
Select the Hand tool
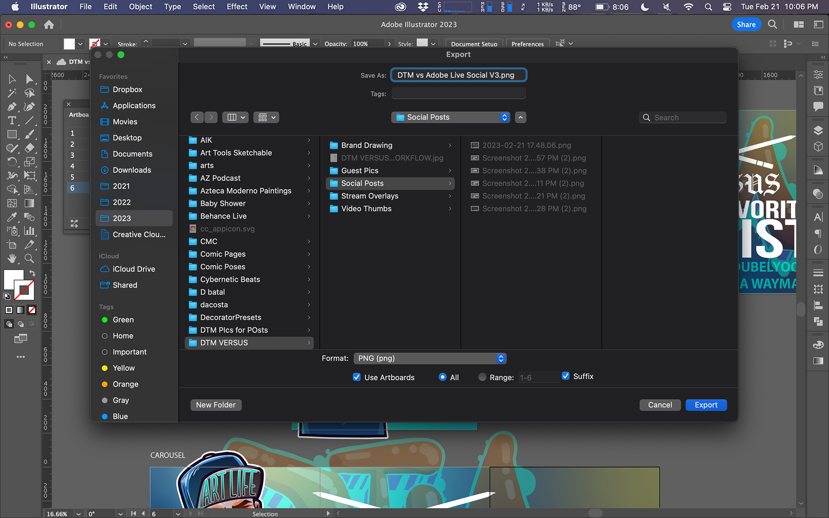(12, 258)
